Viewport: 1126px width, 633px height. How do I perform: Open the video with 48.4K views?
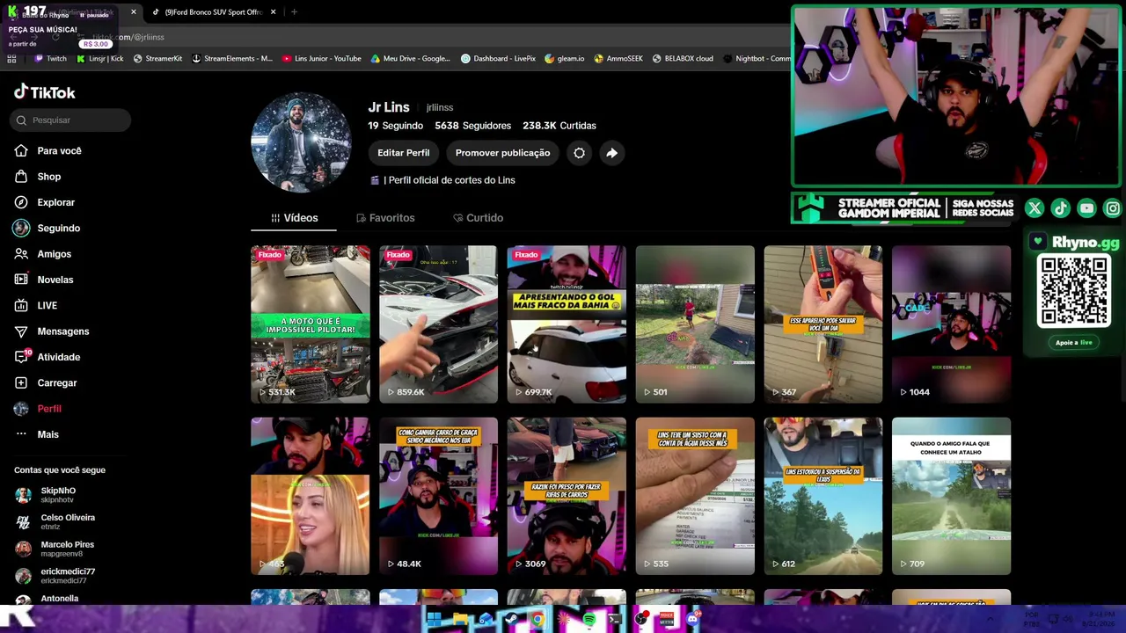pyautogui.click(x=438, y=497)
